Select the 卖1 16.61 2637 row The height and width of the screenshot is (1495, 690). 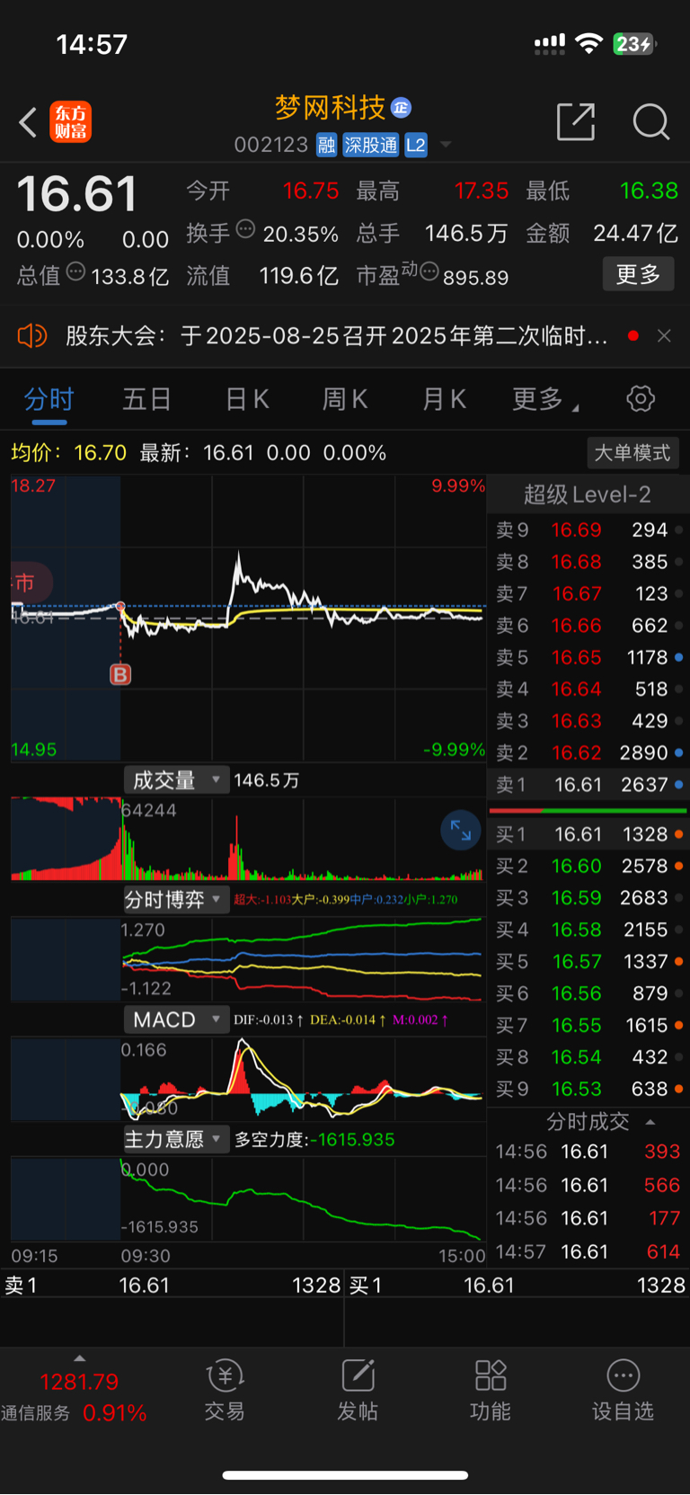tap(588, 785)
